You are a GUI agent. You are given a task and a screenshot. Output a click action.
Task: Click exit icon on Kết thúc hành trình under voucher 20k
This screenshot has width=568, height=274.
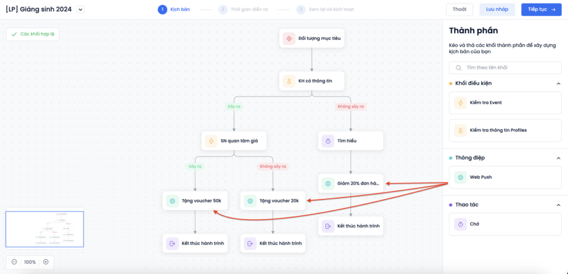tap(250, 243)
